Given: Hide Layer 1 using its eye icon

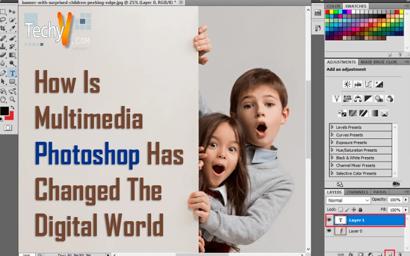Looking at the screenshot, I should point(329,220).
